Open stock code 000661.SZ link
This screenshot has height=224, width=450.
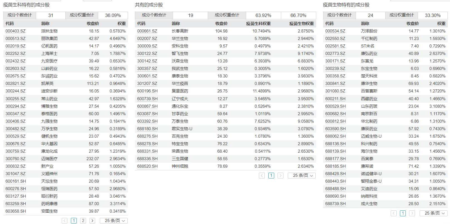[147, 31]
